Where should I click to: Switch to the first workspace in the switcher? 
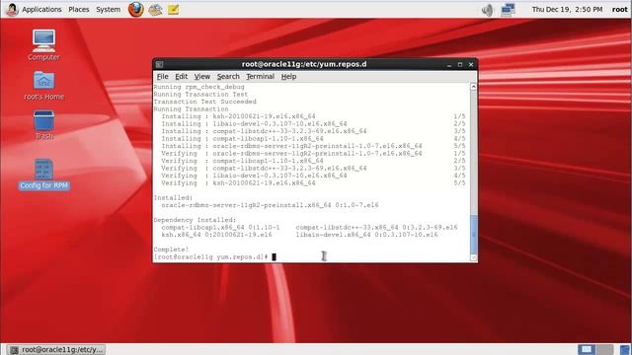(587, 349)
